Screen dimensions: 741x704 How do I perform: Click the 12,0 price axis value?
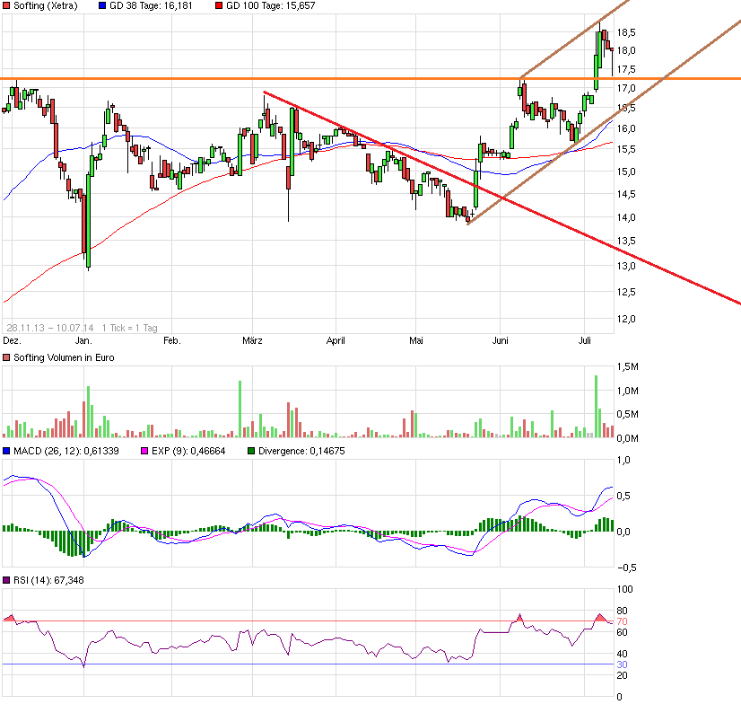(626, 319)
